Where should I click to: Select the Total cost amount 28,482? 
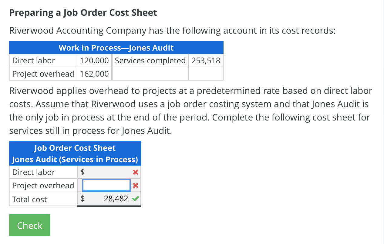(x=116, y=199)
